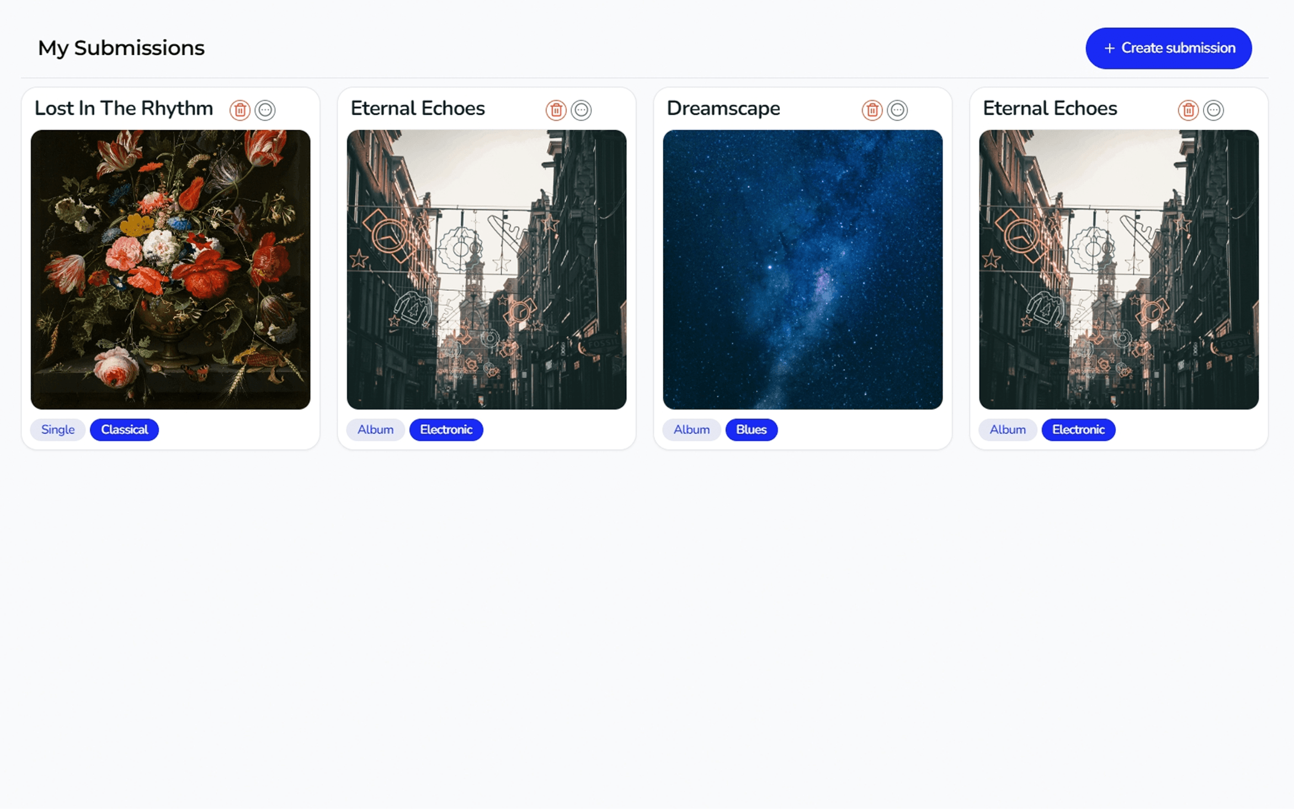
Task: Open the flower painting cover of Lost In The Rhythm
Action: 171,269
